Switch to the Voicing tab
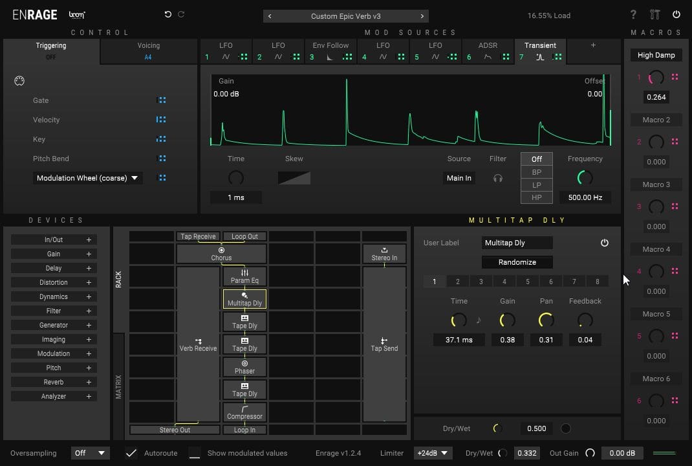The height and width of the screenshot is (466, 692). [x=148, y=50]
